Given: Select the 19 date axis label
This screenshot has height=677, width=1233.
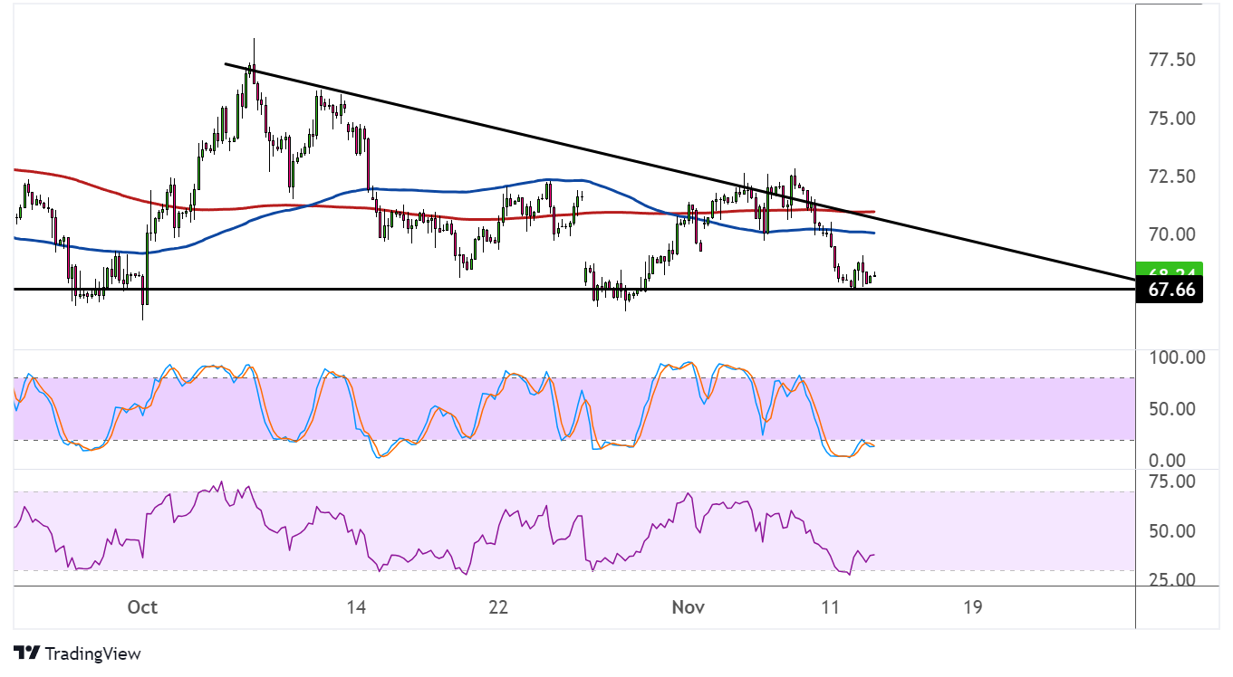Looking at the screenshot, I should (x=972, y=606).
